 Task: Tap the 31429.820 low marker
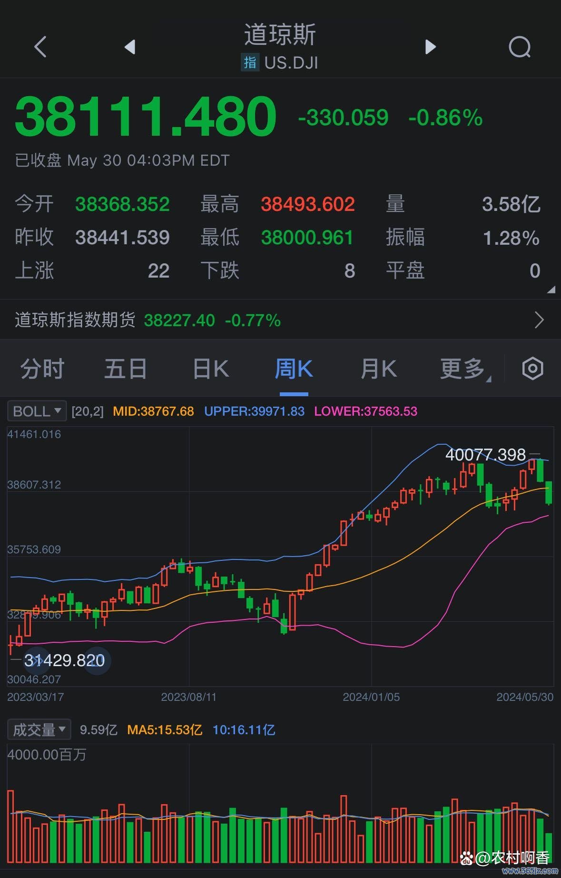point(64,660)
